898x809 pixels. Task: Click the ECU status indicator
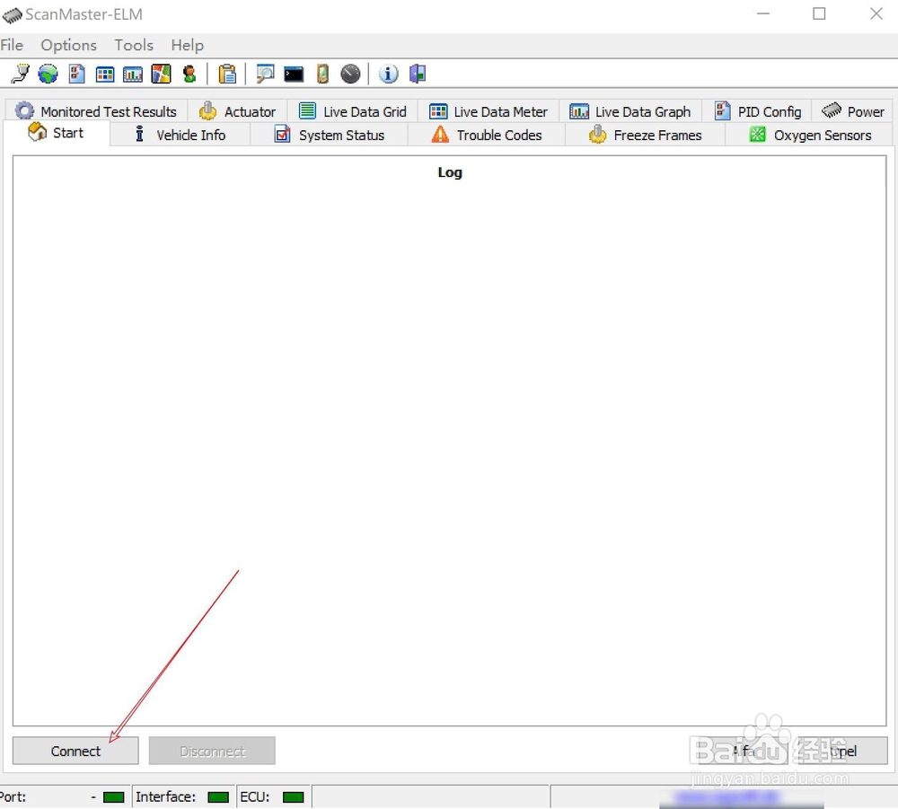pos(294,797)
